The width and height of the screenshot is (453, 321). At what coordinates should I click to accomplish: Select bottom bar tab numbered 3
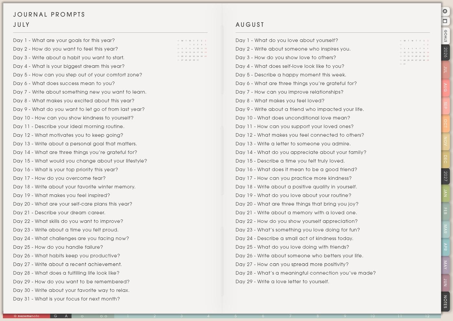(x=182, y=316)
